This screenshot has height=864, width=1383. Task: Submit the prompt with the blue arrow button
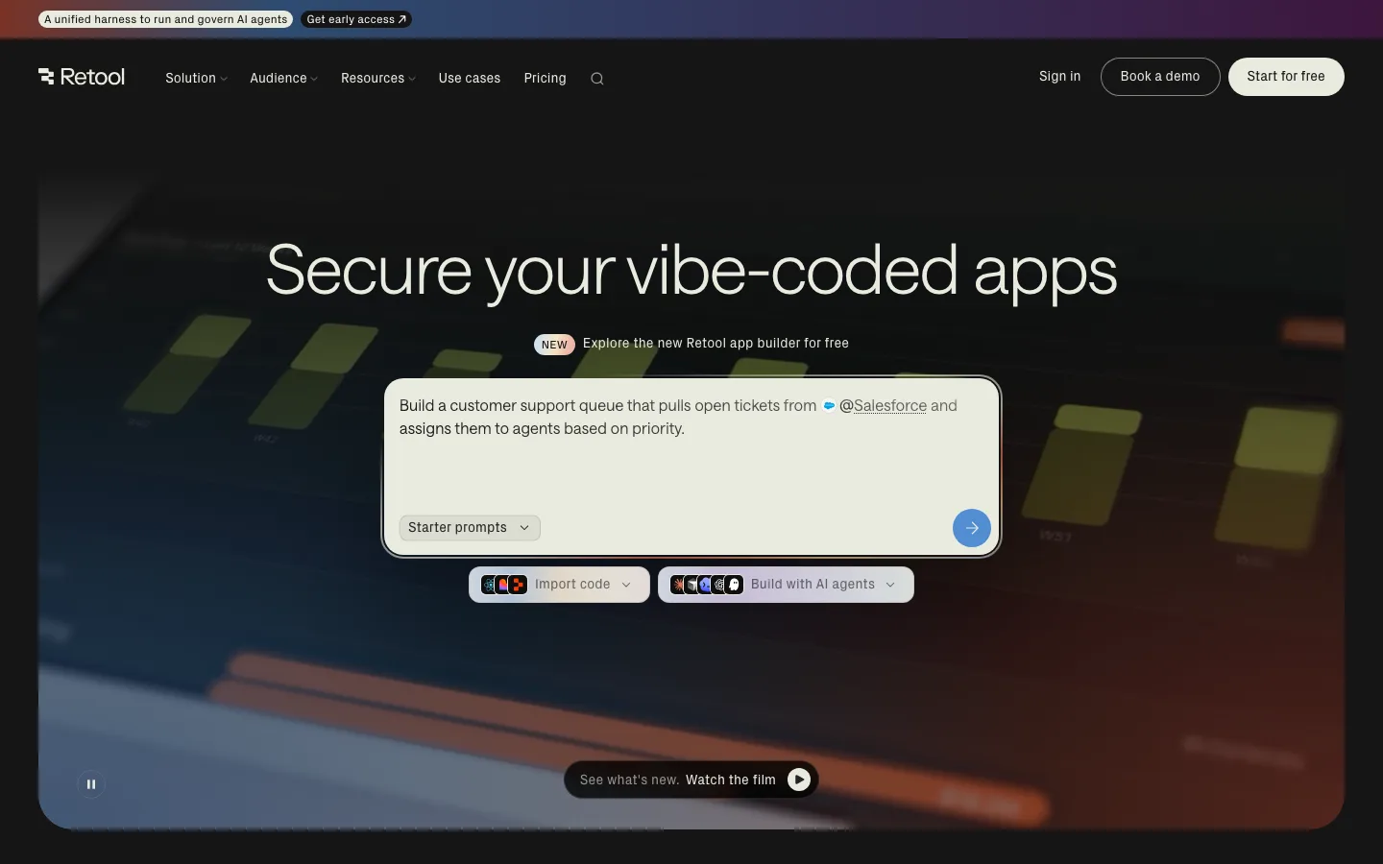click(972, 528)
